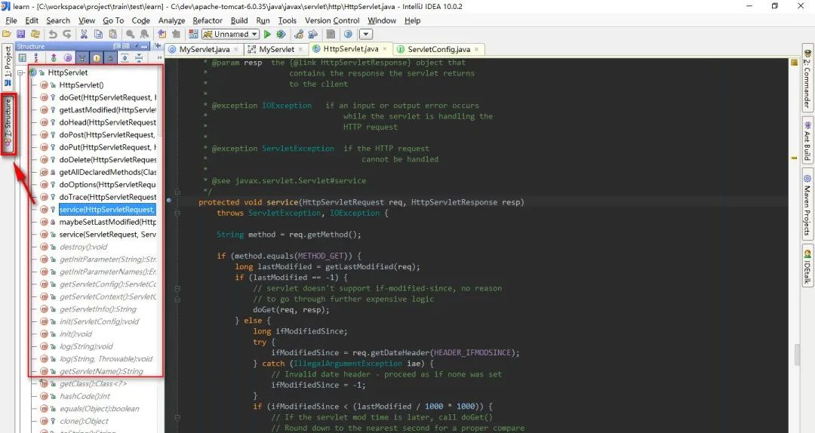Collapse the HttpServlet root tree node
Screen dimensions: 815x433
click(21, 72)
